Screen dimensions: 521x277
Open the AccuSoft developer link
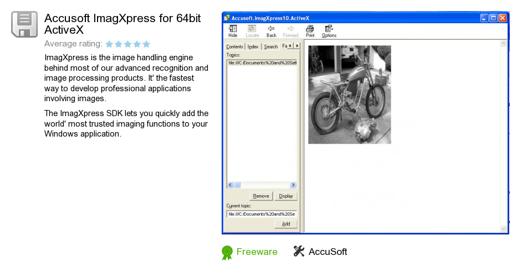pos(328,252)
